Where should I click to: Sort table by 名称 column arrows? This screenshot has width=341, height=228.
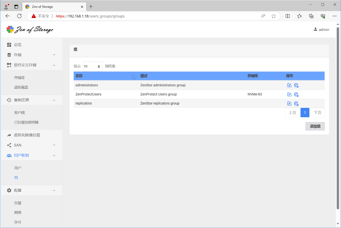[x=134, y=77]
